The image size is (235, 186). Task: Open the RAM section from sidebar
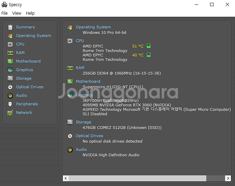(20, 53)
